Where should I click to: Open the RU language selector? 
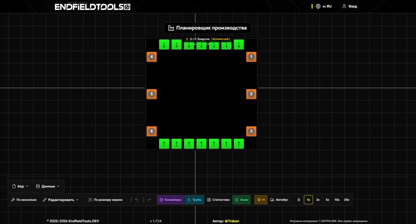[x=324, y=6]
